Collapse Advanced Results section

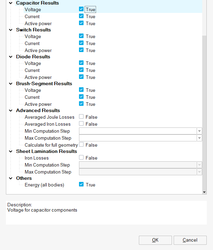click(10, 110)
